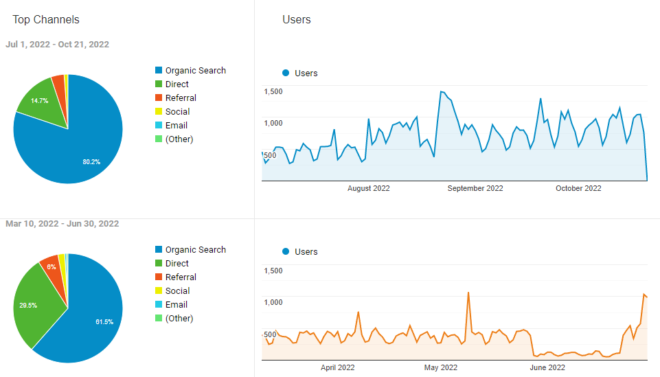Click the 500 axis value on orange chart
The width and height of the screenshot is (660, 377).
[270, 334]
